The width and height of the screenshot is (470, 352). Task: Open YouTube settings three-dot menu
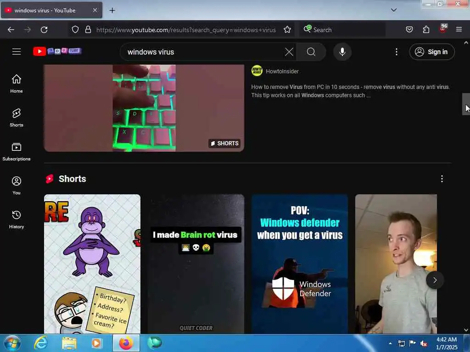pos(396,52)
